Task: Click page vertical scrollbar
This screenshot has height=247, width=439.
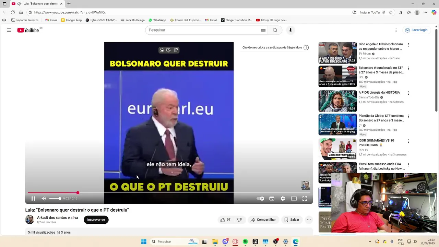Action: [436, 70]
